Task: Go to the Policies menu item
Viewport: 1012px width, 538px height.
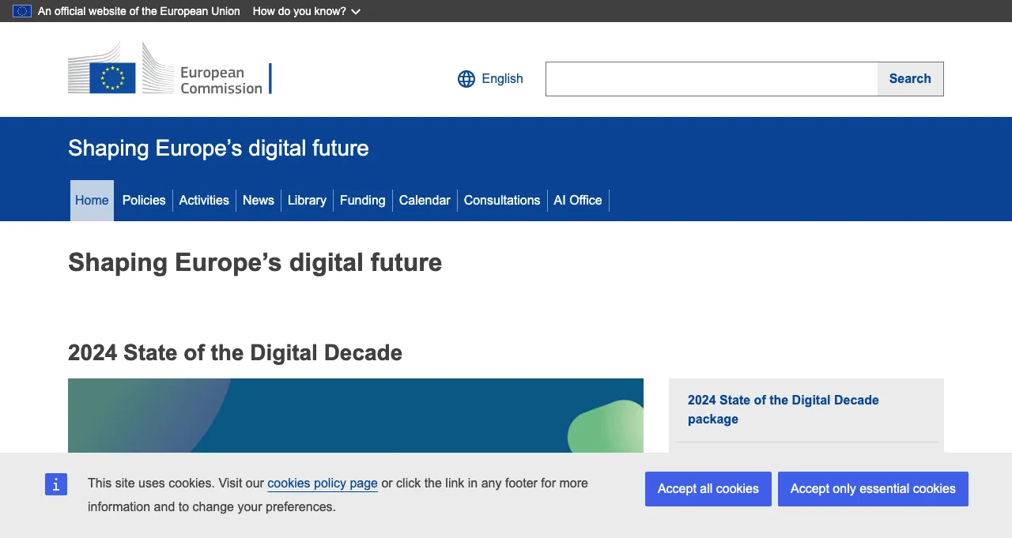Action: (x=144, y=201)
